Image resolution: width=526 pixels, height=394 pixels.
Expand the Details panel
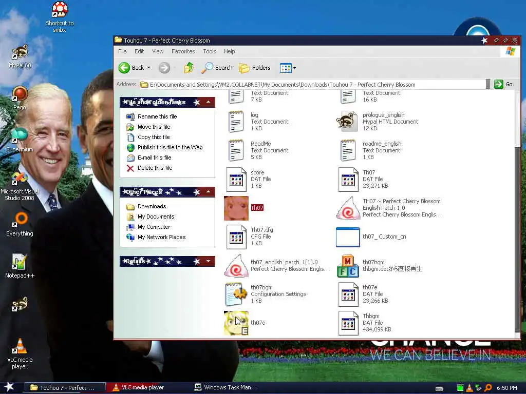(x=209, y=261)
